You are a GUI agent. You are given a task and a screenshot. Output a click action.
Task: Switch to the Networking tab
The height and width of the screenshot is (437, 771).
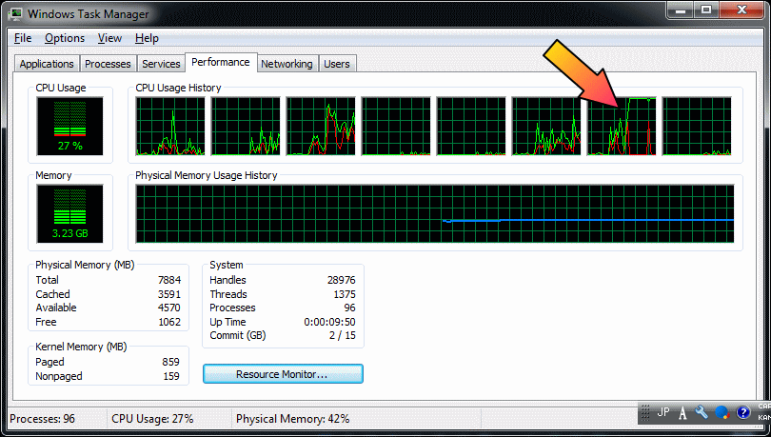(x=287, y=64)
